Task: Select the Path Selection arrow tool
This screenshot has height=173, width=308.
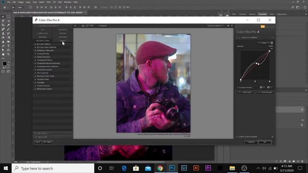Action: (3, 50)
